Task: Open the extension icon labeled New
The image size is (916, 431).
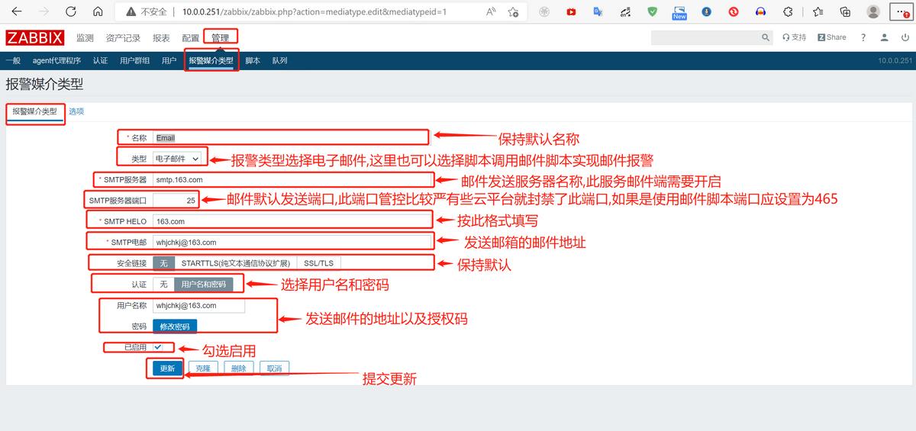Action: point(679,12)
